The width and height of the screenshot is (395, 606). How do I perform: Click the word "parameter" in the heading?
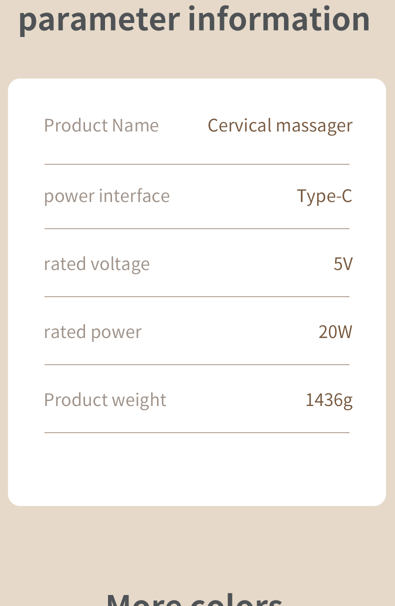99,19
